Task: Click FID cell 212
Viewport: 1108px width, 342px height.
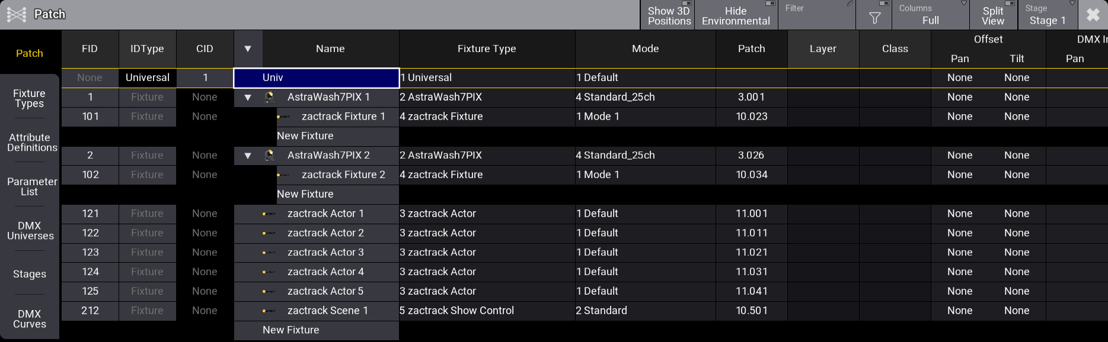Action: pyautogui.click(x=90, y=311)
